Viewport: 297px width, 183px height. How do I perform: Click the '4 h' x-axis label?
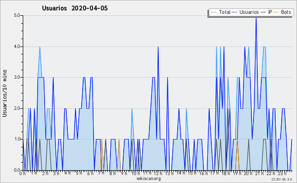[67, 173]
